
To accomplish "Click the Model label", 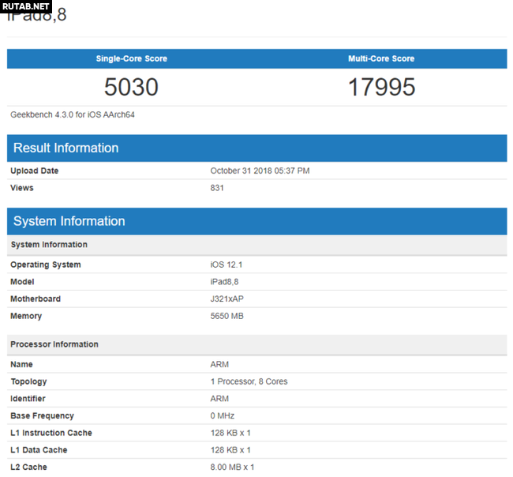I will 22,282.
